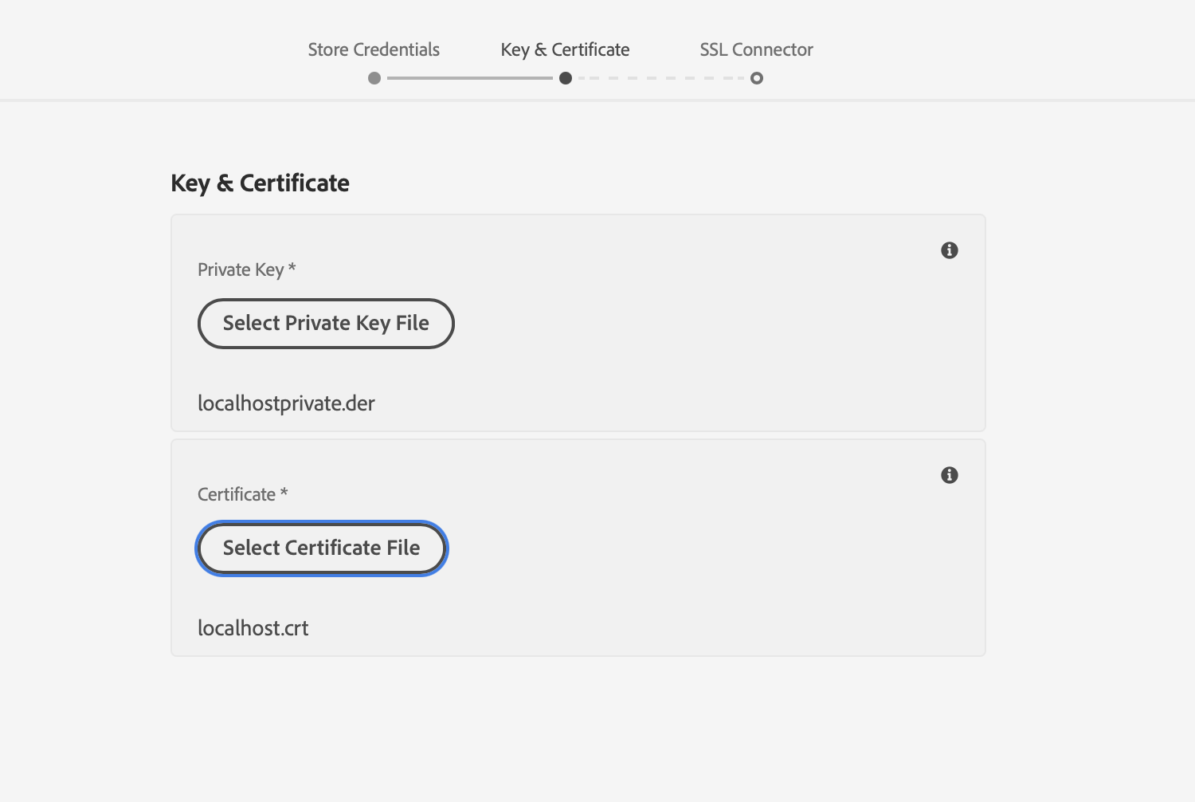This screenshot has height=802, width=1195.
Task: Click the Store Credentials step dot
Action: click(374, 78)
